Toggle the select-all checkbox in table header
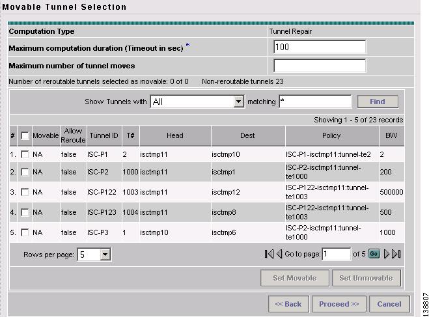The image size is (429, 317). (25, 135)
